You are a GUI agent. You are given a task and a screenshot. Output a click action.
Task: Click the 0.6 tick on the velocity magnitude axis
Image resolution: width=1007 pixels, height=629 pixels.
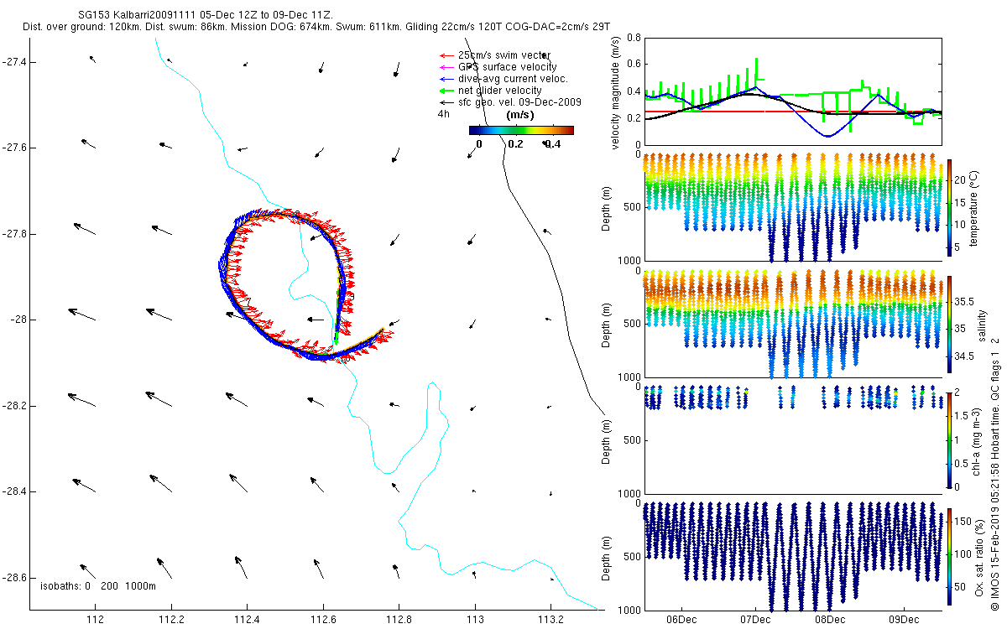pyautogui.click(x=634, y=65)
